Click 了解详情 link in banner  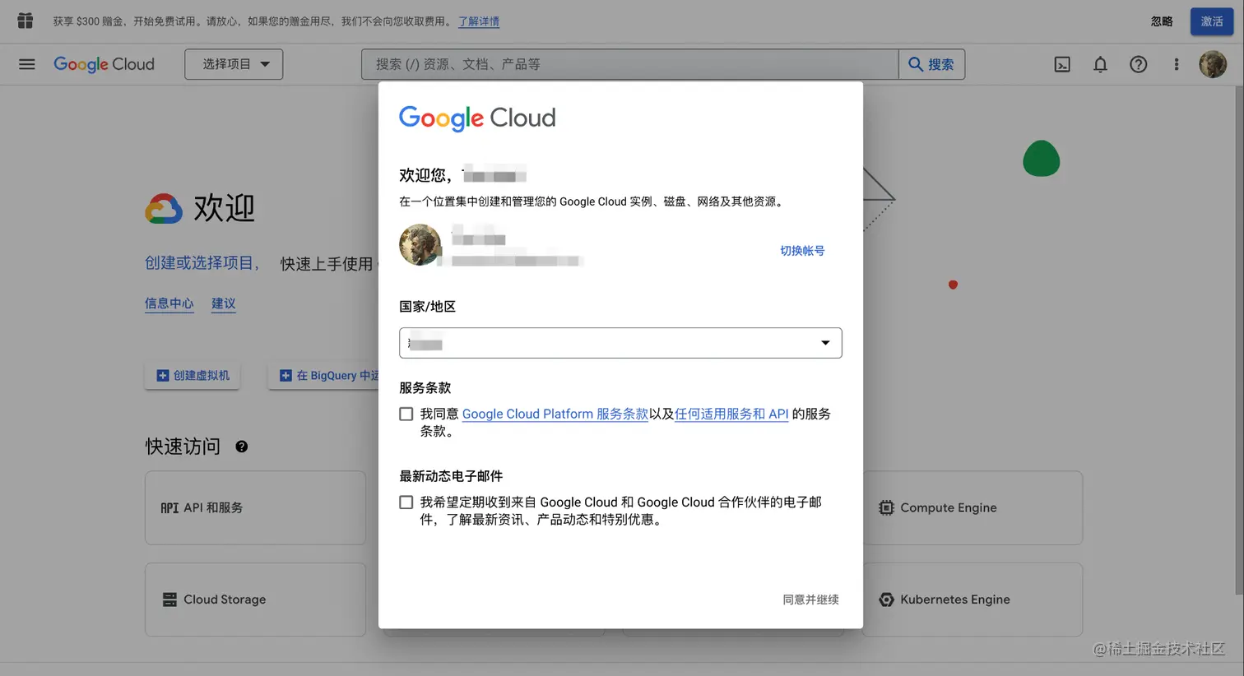tap(479, 21)
